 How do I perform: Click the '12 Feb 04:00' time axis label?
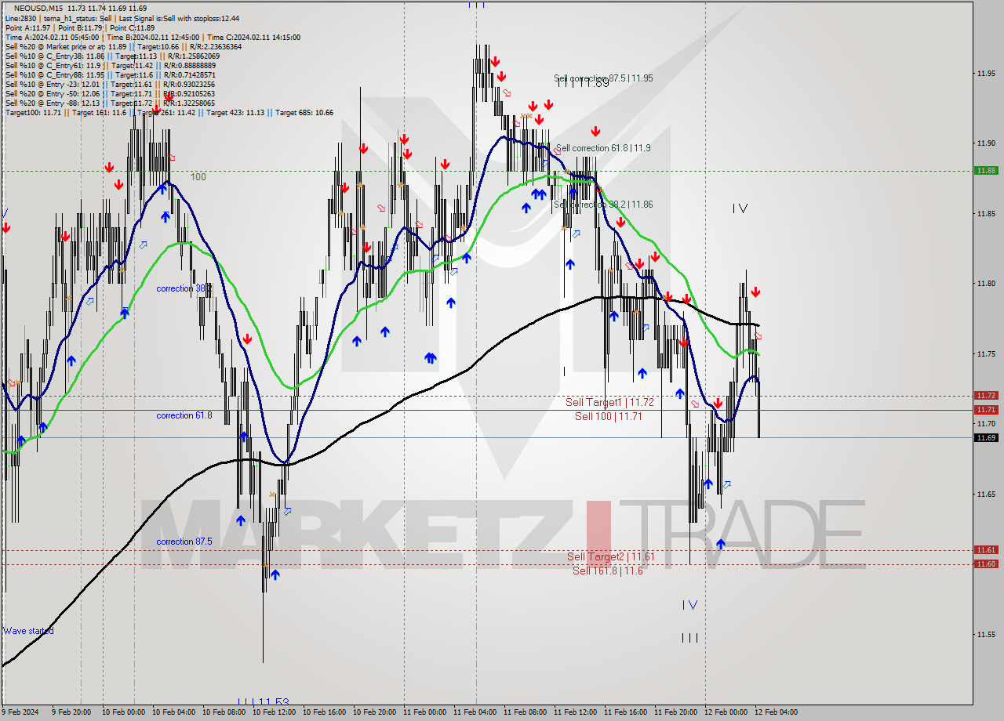(778, 712)
